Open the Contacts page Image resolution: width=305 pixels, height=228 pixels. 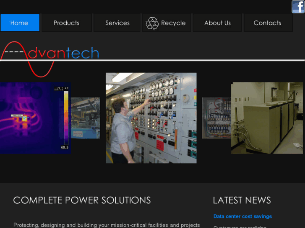(x=268, y=23)
